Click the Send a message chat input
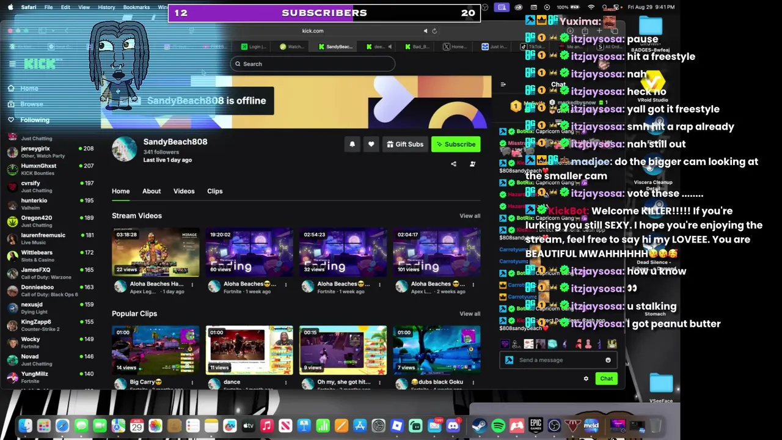 [x=557, y=360]
